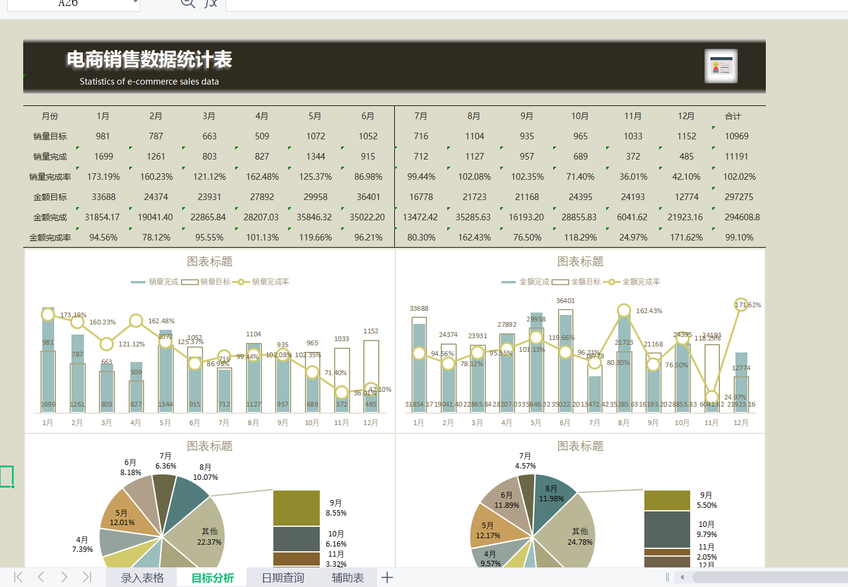Select the 月份 header cell

point(50,116)
